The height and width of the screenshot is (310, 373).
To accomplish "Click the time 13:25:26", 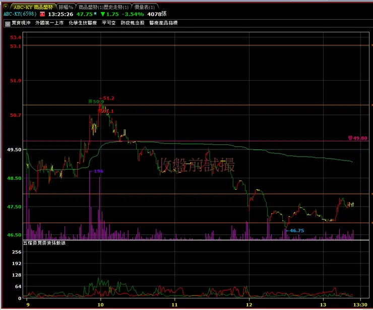I will (60, 14).
